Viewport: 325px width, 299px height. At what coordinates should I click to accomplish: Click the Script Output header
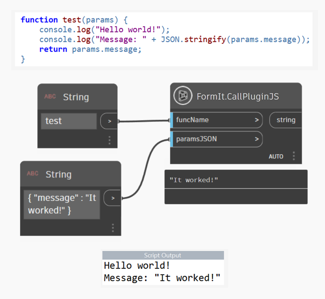click(163, 255)
